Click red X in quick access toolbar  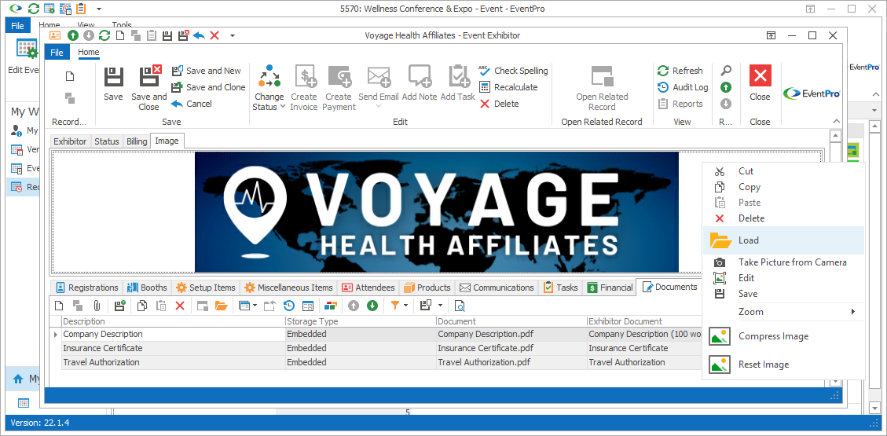[x=214, y=35]
